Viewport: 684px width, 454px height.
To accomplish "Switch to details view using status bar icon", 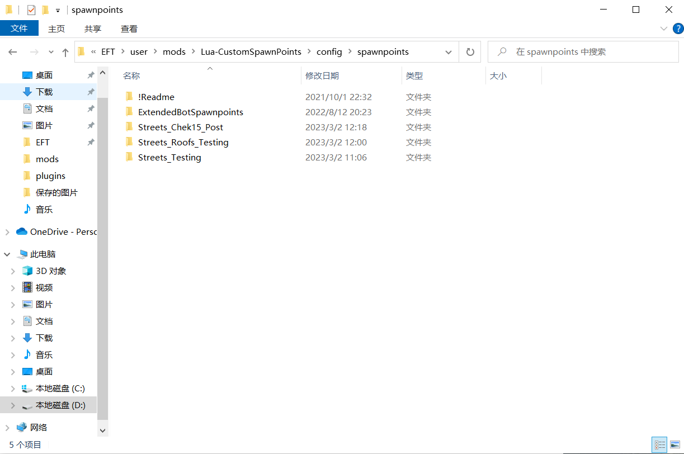I will coord(659,444).
